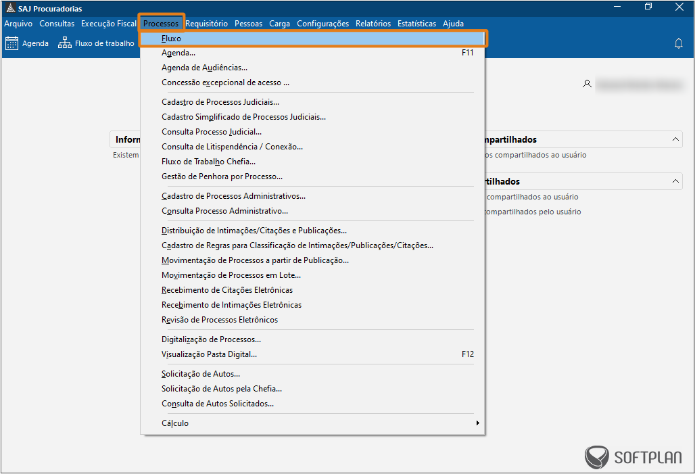695x474 pixels.
Task: Open Cadastro Simplificado de Processos Judiciais
Action: 312,117
